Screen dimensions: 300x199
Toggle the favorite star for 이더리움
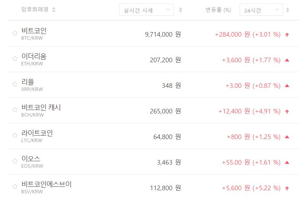point(15,59)
